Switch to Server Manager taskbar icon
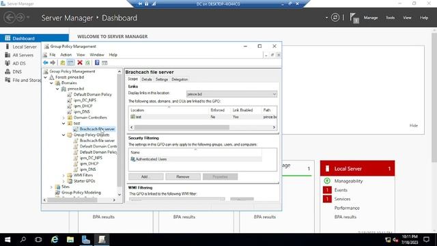The image size is (437, 246). [x=86, y=240]
